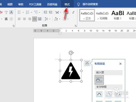Screen dimensions: 136x102
Task: Open the layout options button
Action: pyautogui.click(x=87, y=63)
